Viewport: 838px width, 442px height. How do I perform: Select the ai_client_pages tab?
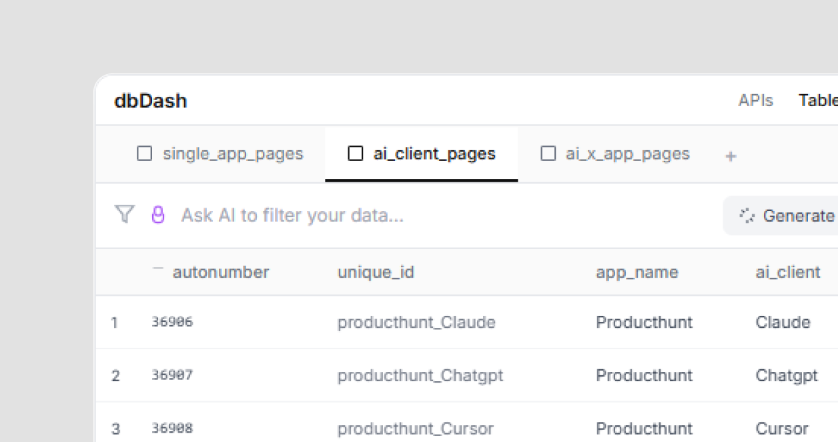tap(422, 154)
